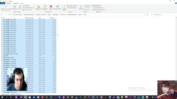Screen dimensions: 177x99
Task: Click the Переименовать (Rename) icon
Action: 57,6
